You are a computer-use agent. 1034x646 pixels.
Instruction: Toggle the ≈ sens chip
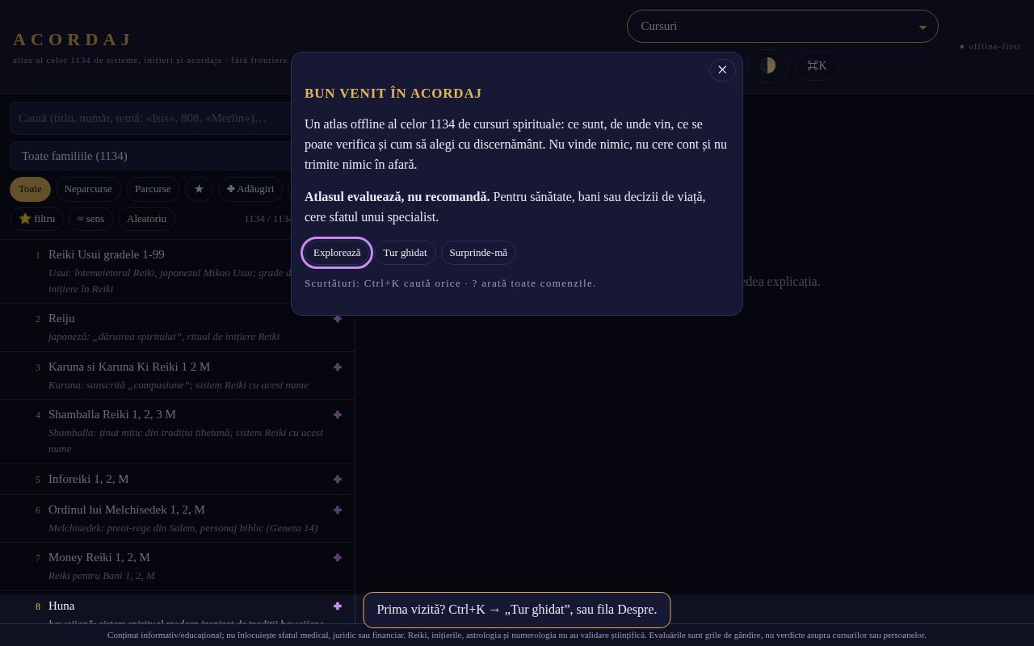[91, 219]
